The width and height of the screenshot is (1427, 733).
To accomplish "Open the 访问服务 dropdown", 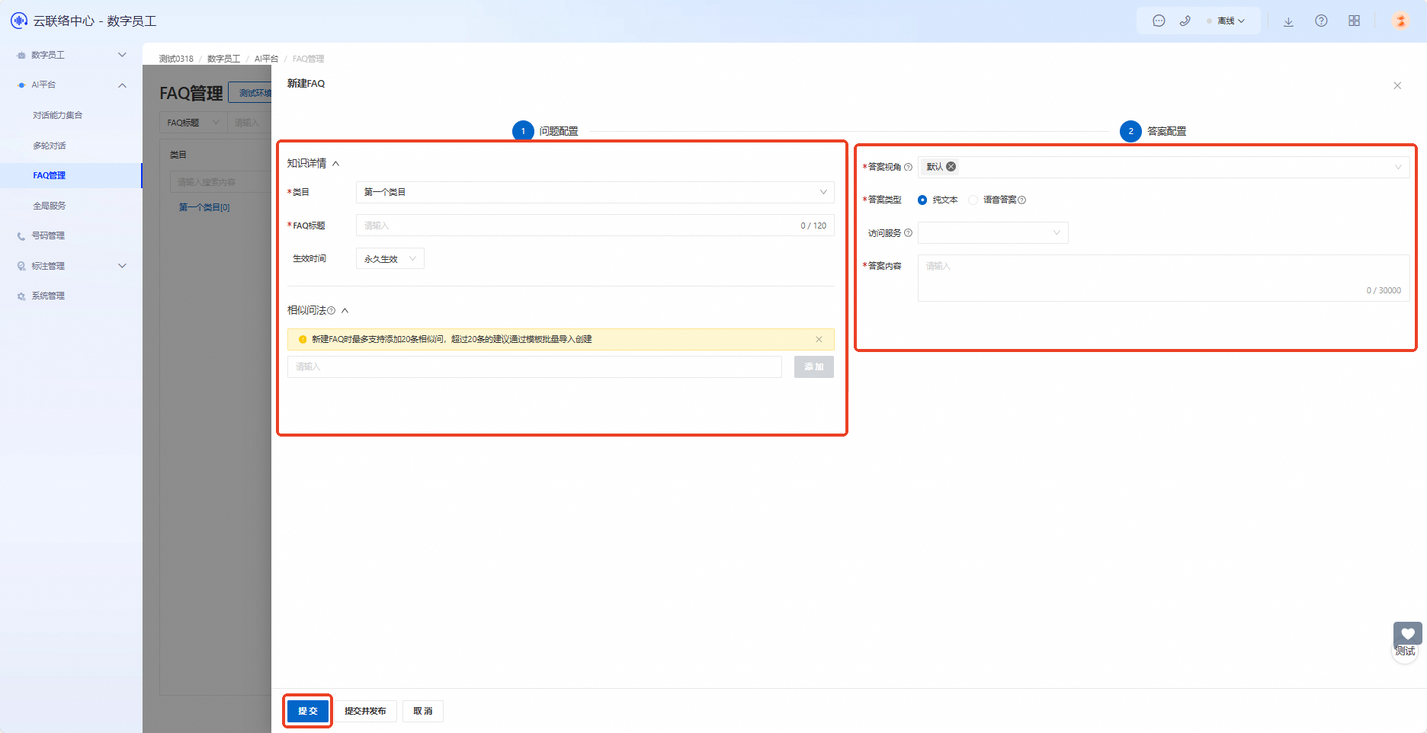I will 992,233.
